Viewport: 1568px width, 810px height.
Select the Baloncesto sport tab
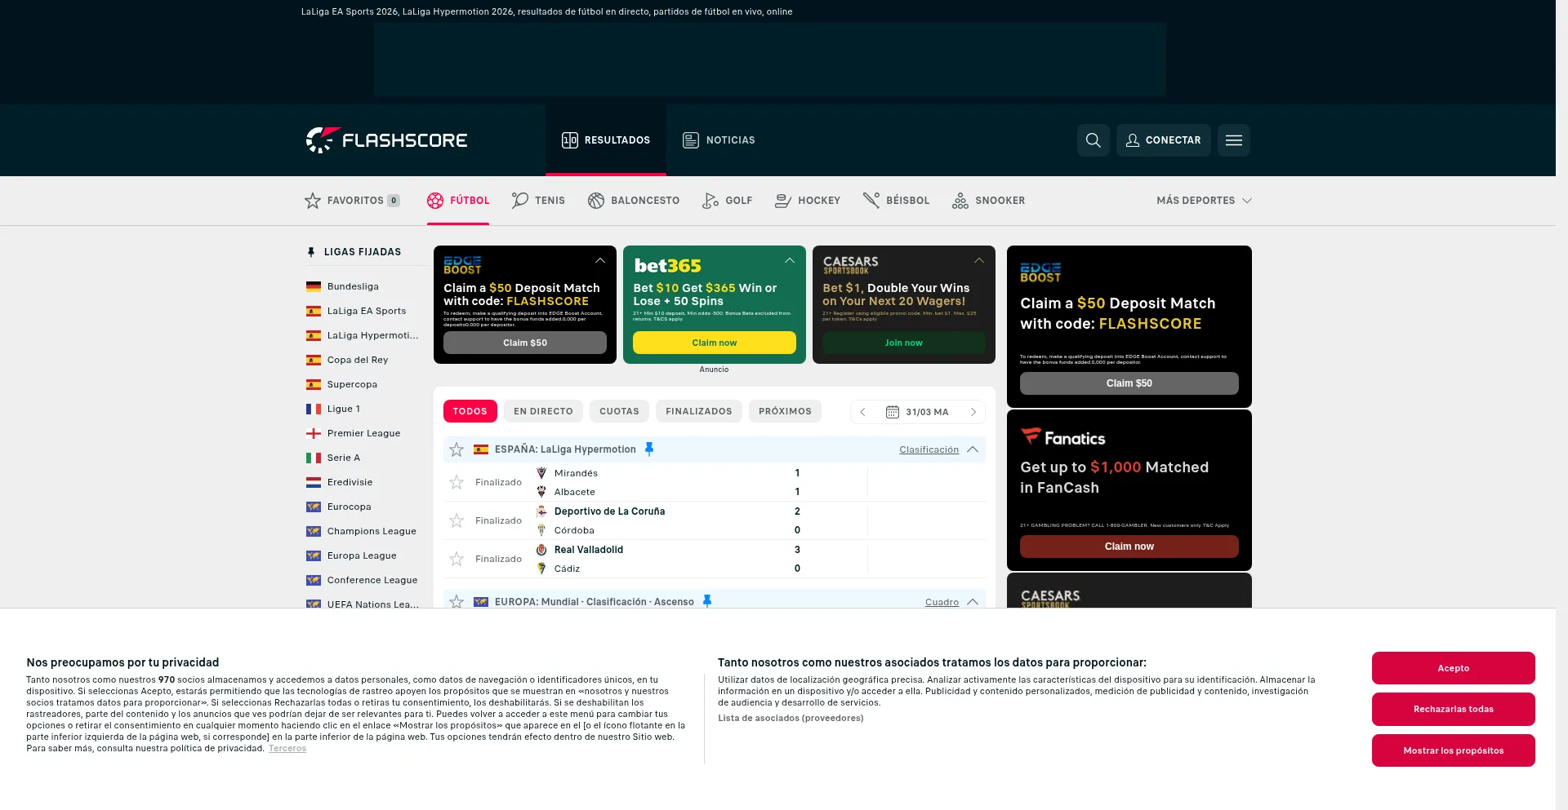[x=634, y=201]
